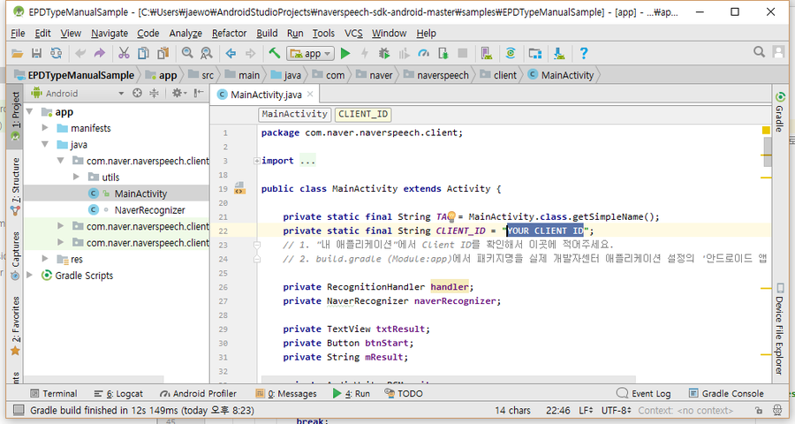Open the Refactor menu
The width and height of the screenshot is (795, 424).
point(229,33)
